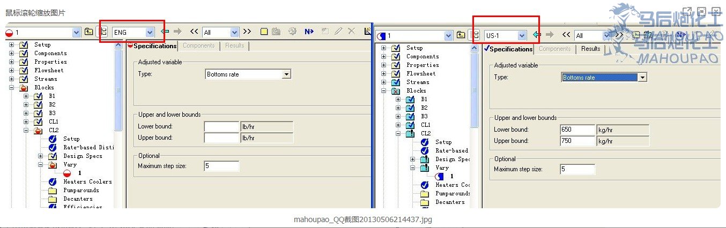This screenshot has height=228, width=726.
Task: Click the up-one-level folder icon in left window
Action: [x=89, y=32]
